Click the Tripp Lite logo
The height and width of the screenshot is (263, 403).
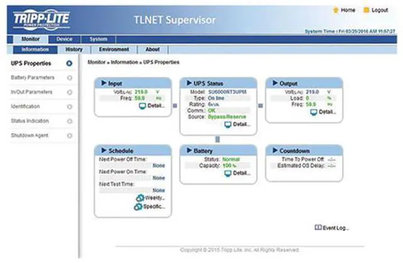tap(42, 19)
